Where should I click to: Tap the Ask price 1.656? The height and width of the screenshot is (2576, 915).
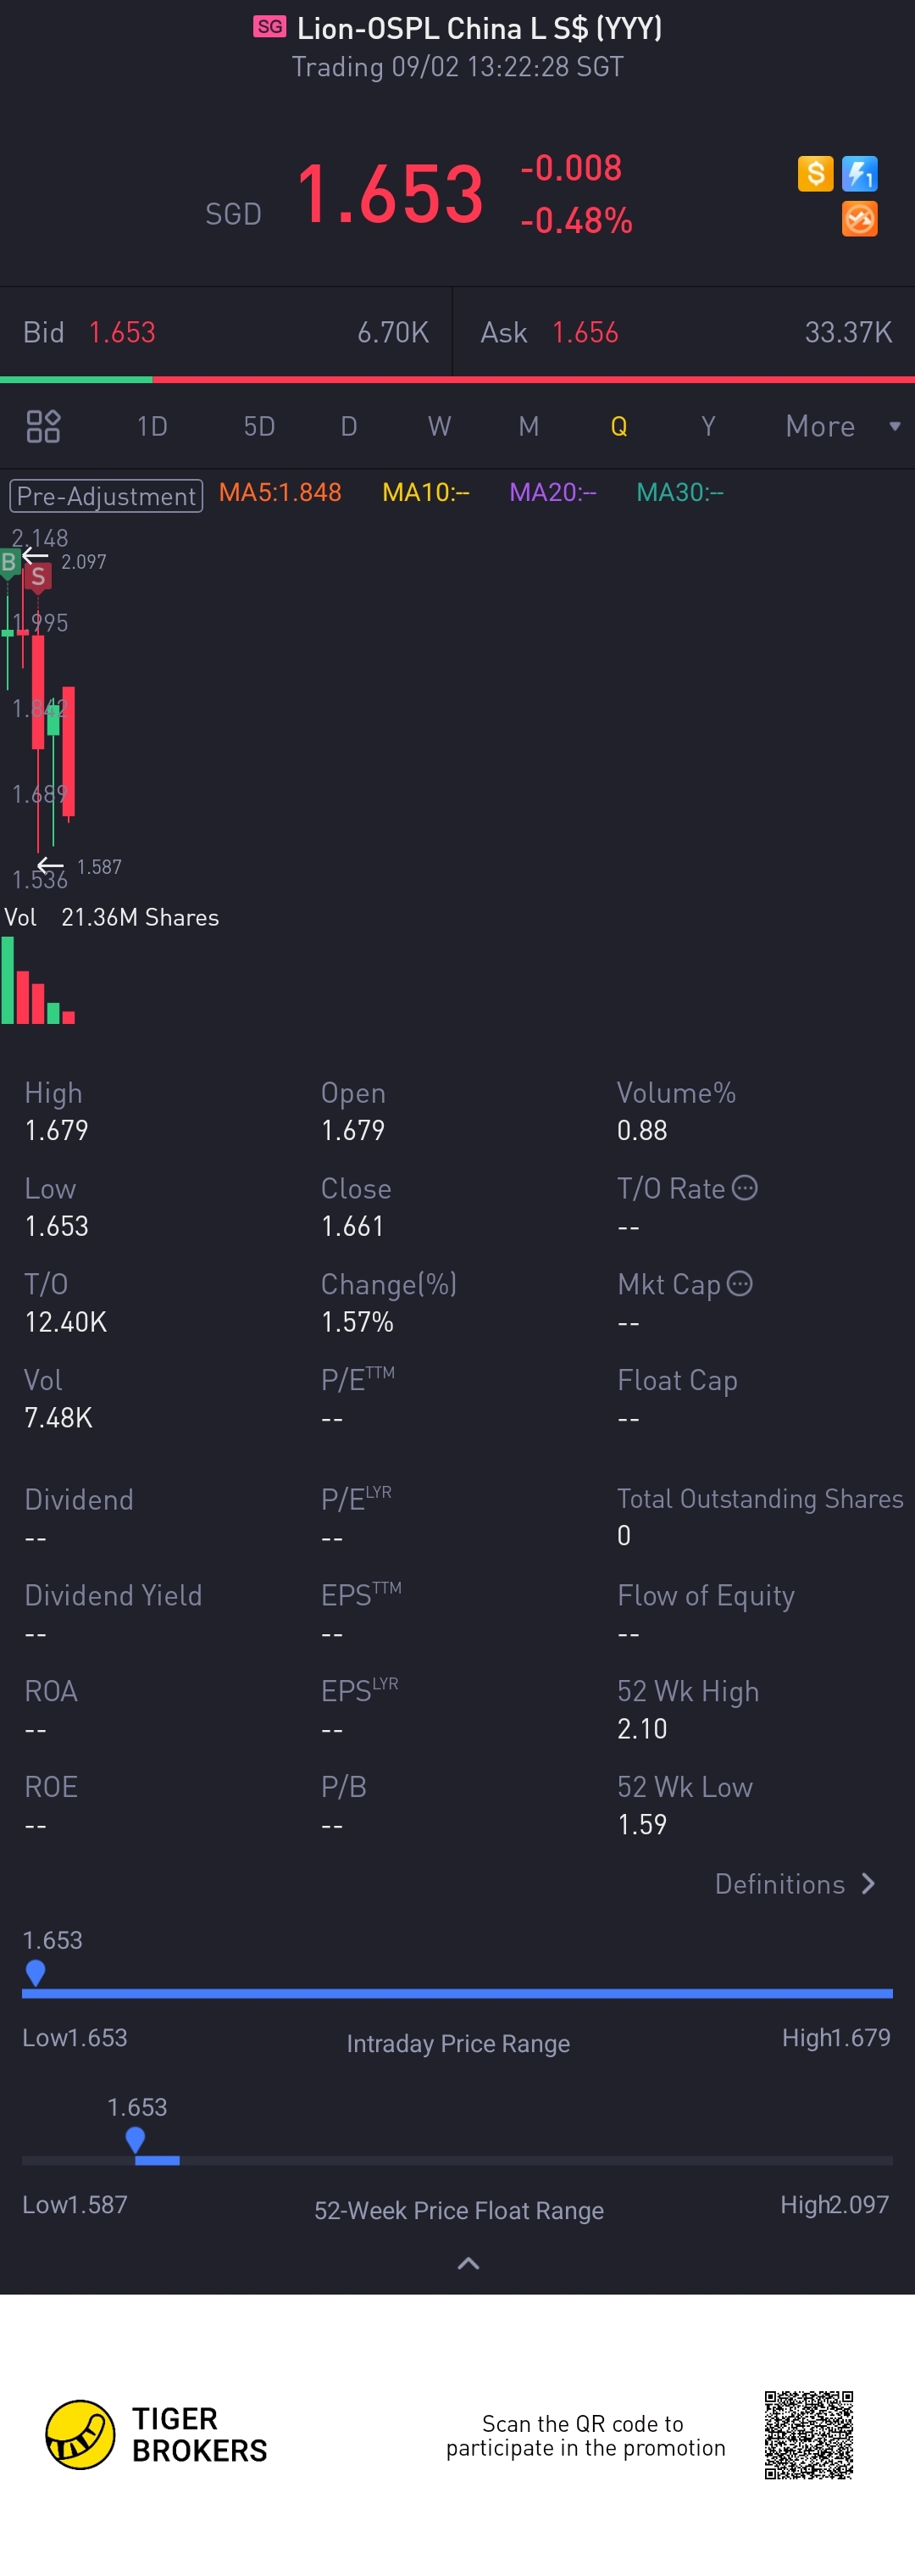coord(585,332)
